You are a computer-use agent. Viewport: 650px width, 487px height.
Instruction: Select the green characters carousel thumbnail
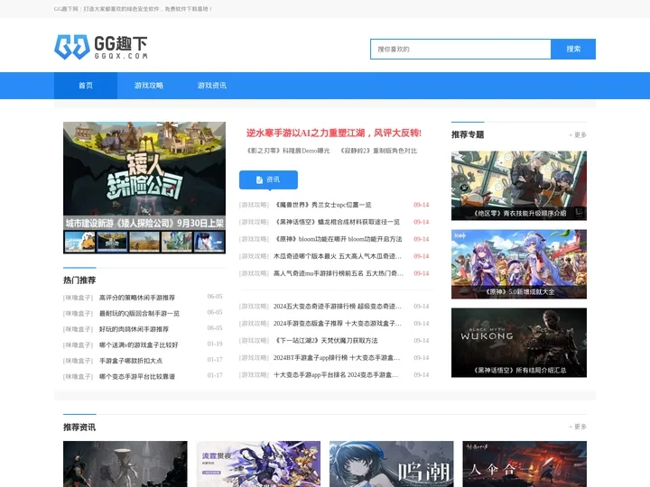click(x=177, y=242)
